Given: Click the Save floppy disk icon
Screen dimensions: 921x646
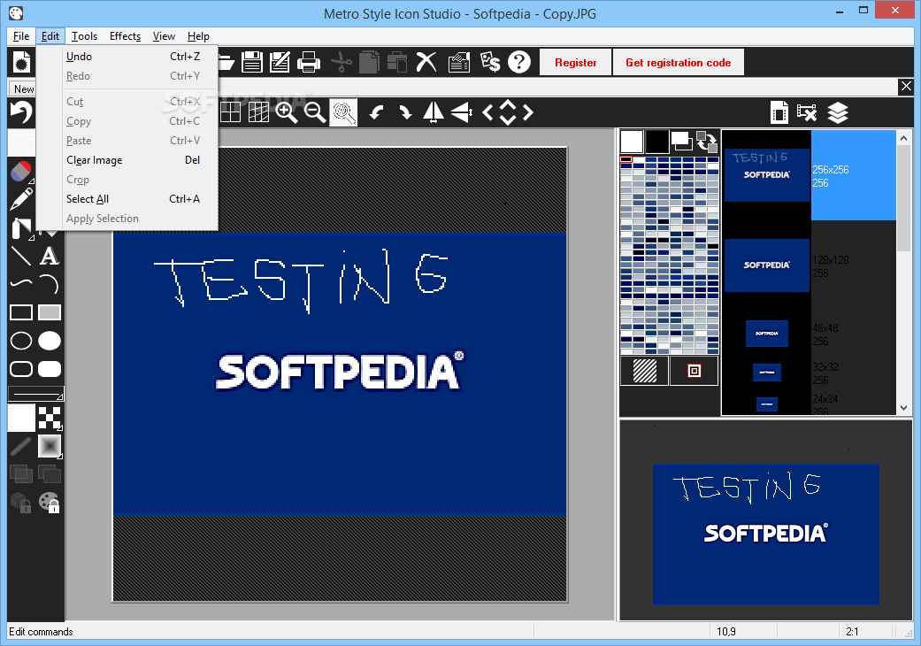Looking at the screenshot, I should click(x=252, y=62).
